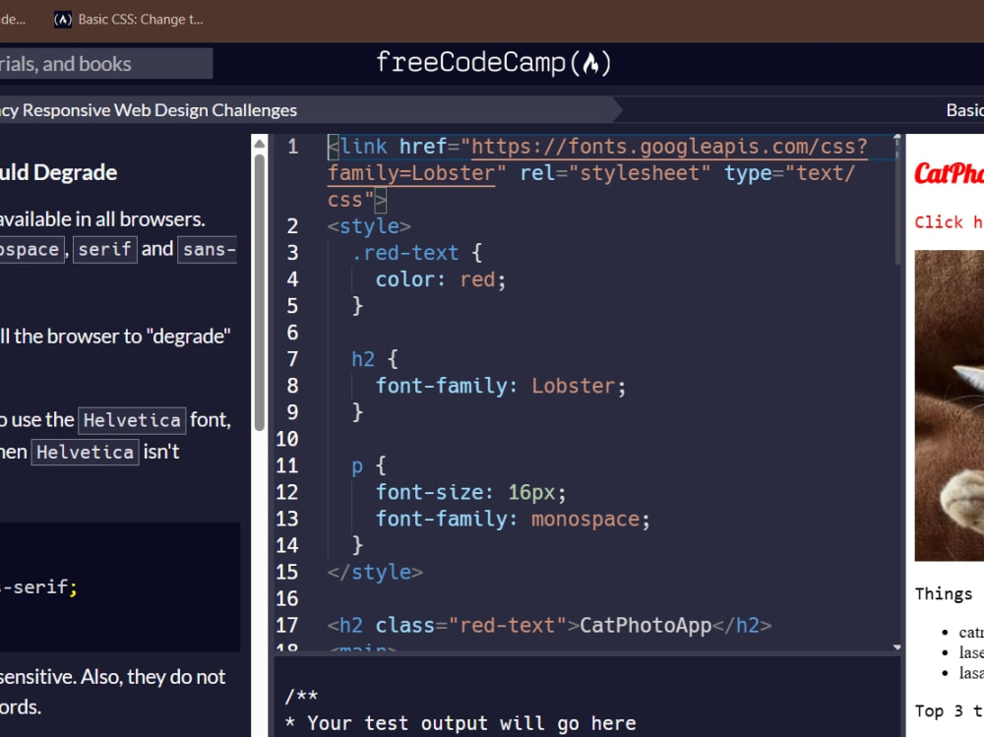The image size is (984, 737).
Task: Click the instructions panel scrollbar thumb
Action: (x=259, y=292)
